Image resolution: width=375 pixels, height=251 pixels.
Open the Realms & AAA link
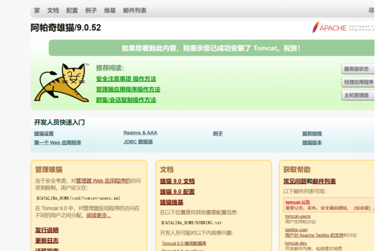(x=140, y=133)
